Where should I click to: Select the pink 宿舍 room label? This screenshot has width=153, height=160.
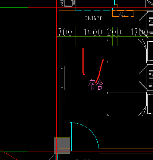point(96,84)
